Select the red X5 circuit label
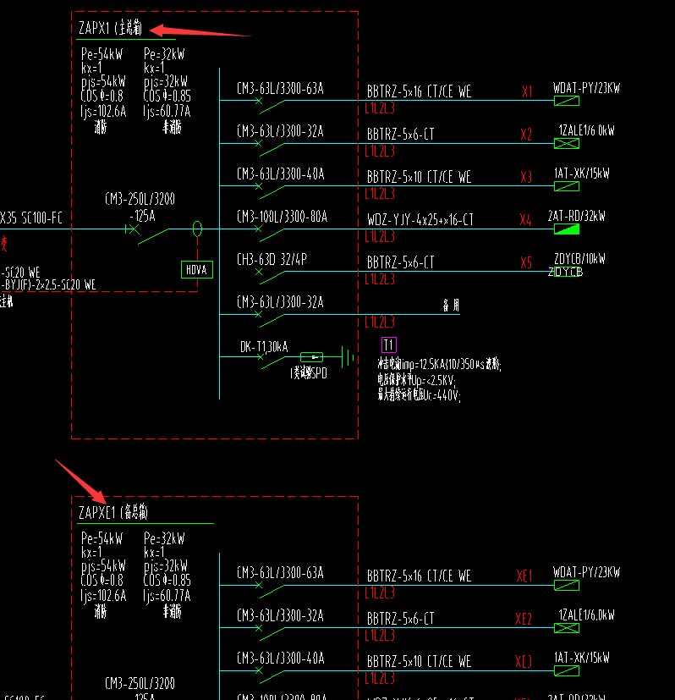Image resolution: width=675 pixels, height=700 pixels. (526, 262)
